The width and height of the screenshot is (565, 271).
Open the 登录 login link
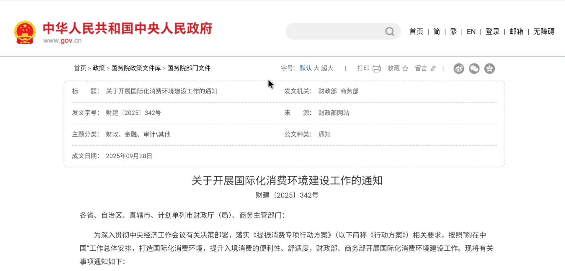coord(492,32)
